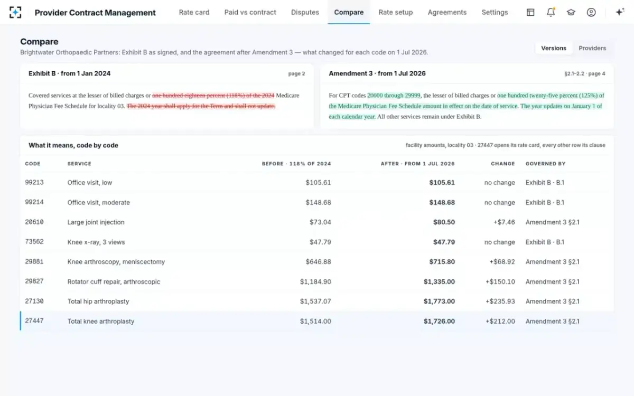Click the Exhibit B · from 1 Jan 2024 heading
The image size is (634, 396).
coord(69,73)
